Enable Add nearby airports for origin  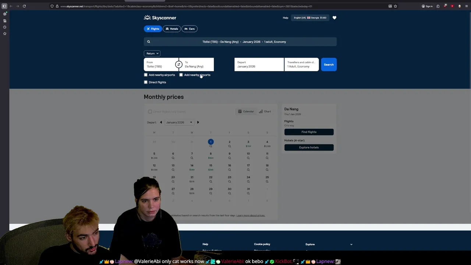pos(146,75)
